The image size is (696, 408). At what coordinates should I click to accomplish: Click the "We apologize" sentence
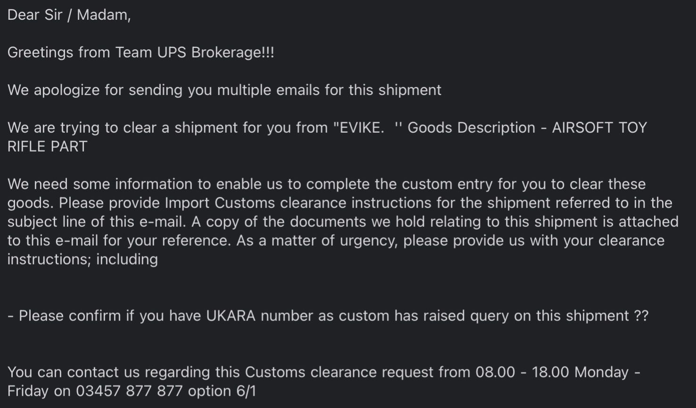click(224, 90)
